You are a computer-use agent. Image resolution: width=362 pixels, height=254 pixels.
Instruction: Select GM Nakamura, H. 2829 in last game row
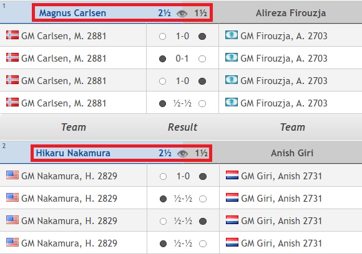point(69,243)
